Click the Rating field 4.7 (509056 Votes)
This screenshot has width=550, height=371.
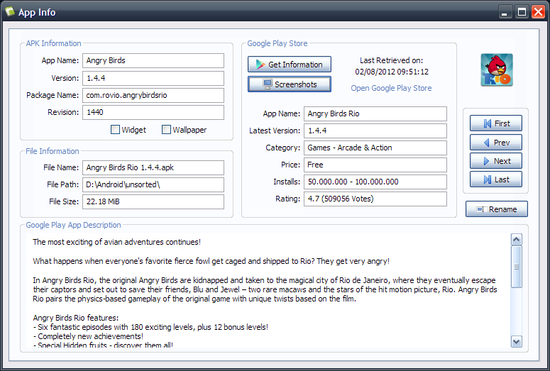pyautogui.click(x=375, y=199)
